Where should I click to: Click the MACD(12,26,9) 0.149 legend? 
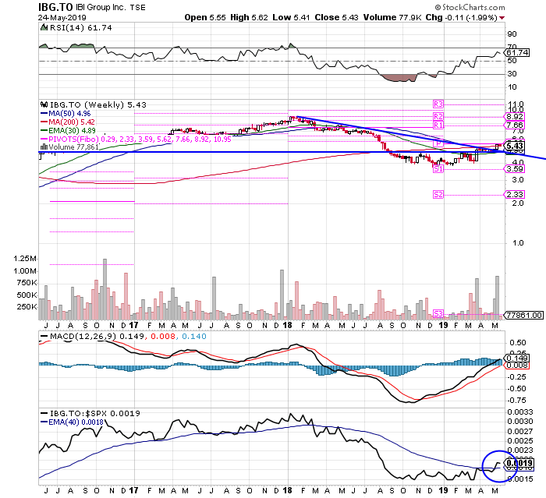point(92,337)
